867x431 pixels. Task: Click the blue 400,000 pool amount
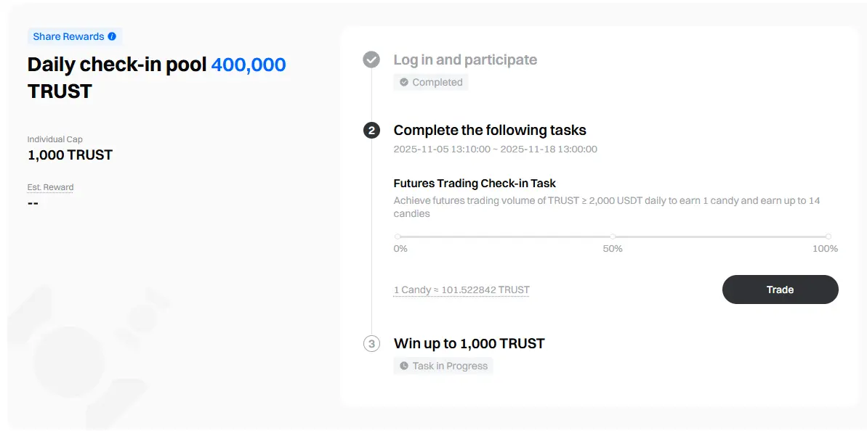[x=249, y=65]
